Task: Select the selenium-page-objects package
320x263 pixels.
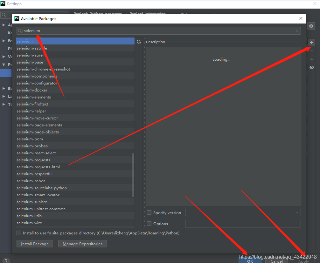Action: (75, 132)
